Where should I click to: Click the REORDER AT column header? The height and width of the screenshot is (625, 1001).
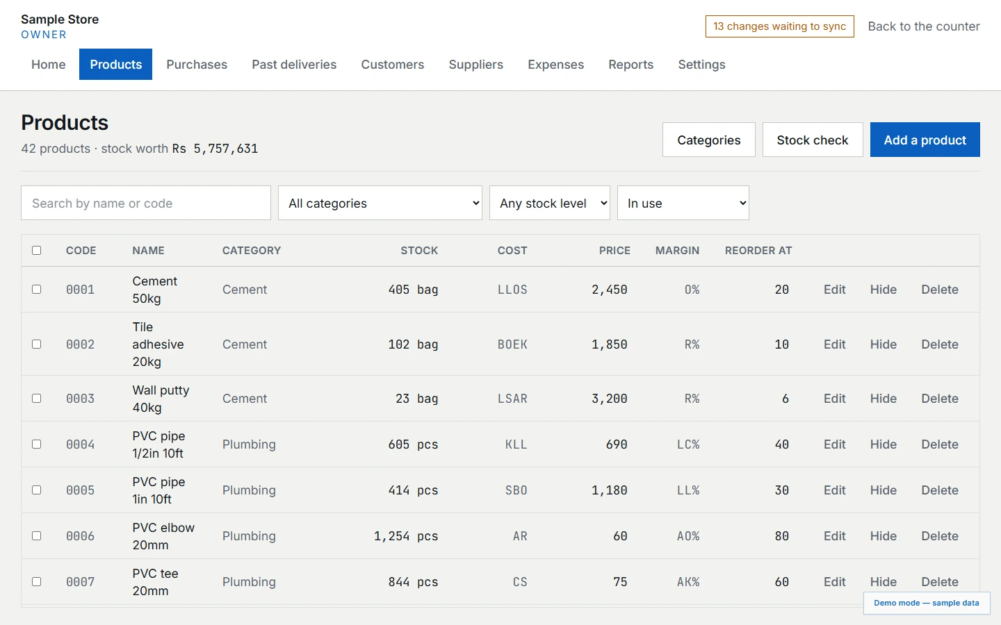click(x=758, y=251)
